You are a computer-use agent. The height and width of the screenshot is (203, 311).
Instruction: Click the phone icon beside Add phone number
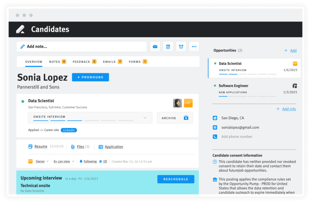click(215, 137)
